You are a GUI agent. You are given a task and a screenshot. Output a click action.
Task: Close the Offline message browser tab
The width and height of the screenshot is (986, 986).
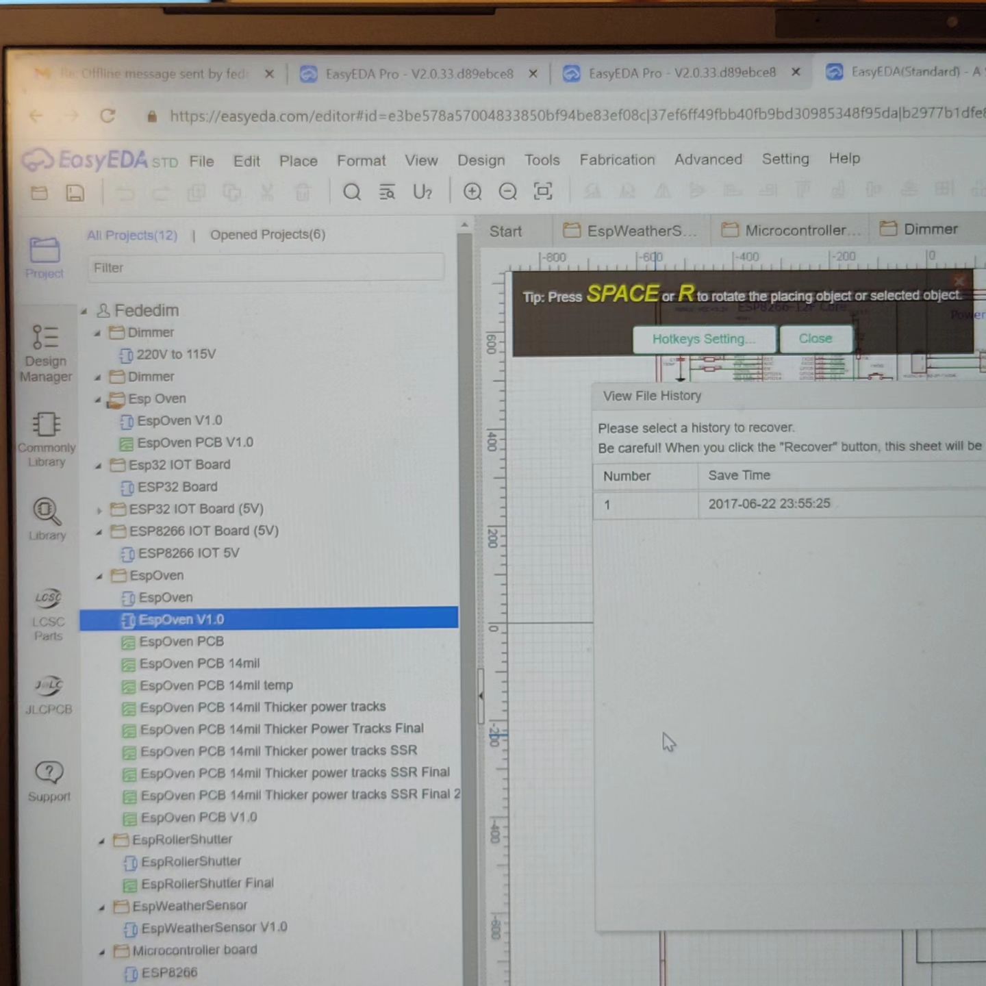pyautogui.click(x=270, y=74)
